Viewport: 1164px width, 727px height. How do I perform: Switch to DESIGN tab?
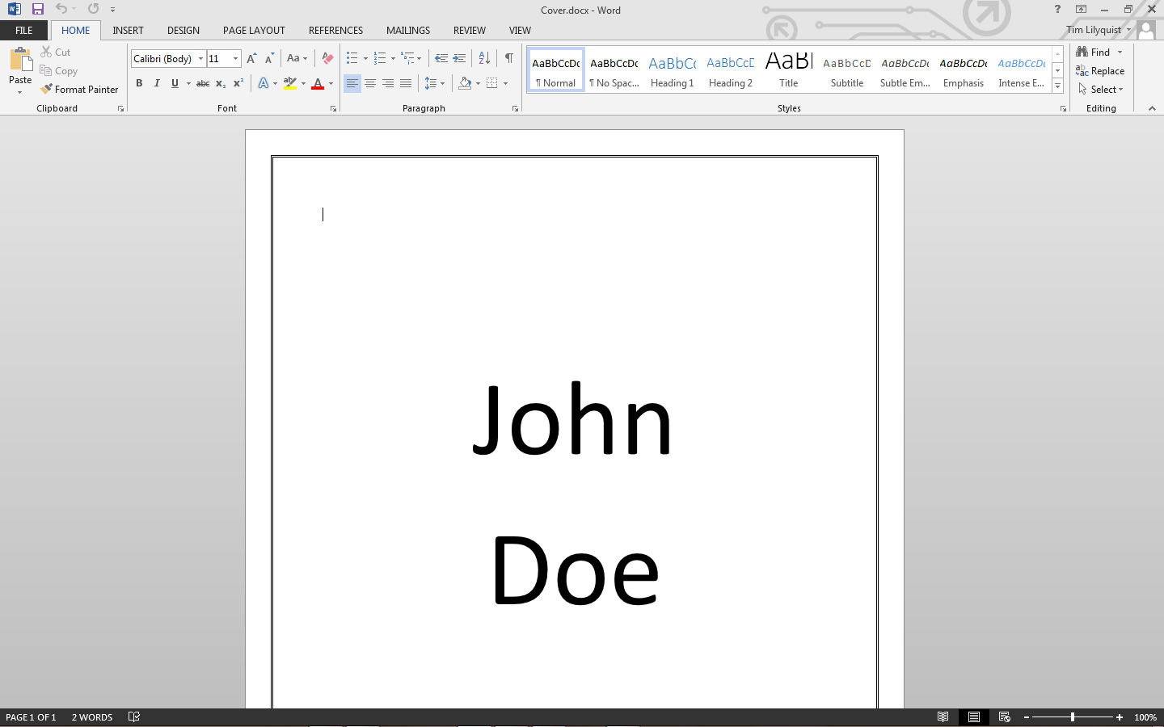[x=183, y=30]
